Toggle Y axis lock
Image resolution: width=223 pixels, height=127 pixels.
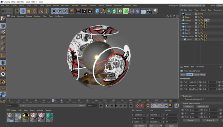[60, 11]
